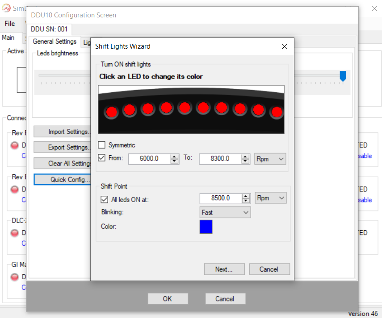Increase the From RPM value with up arrow
The image size is (382, 318).
pos(175,156)
